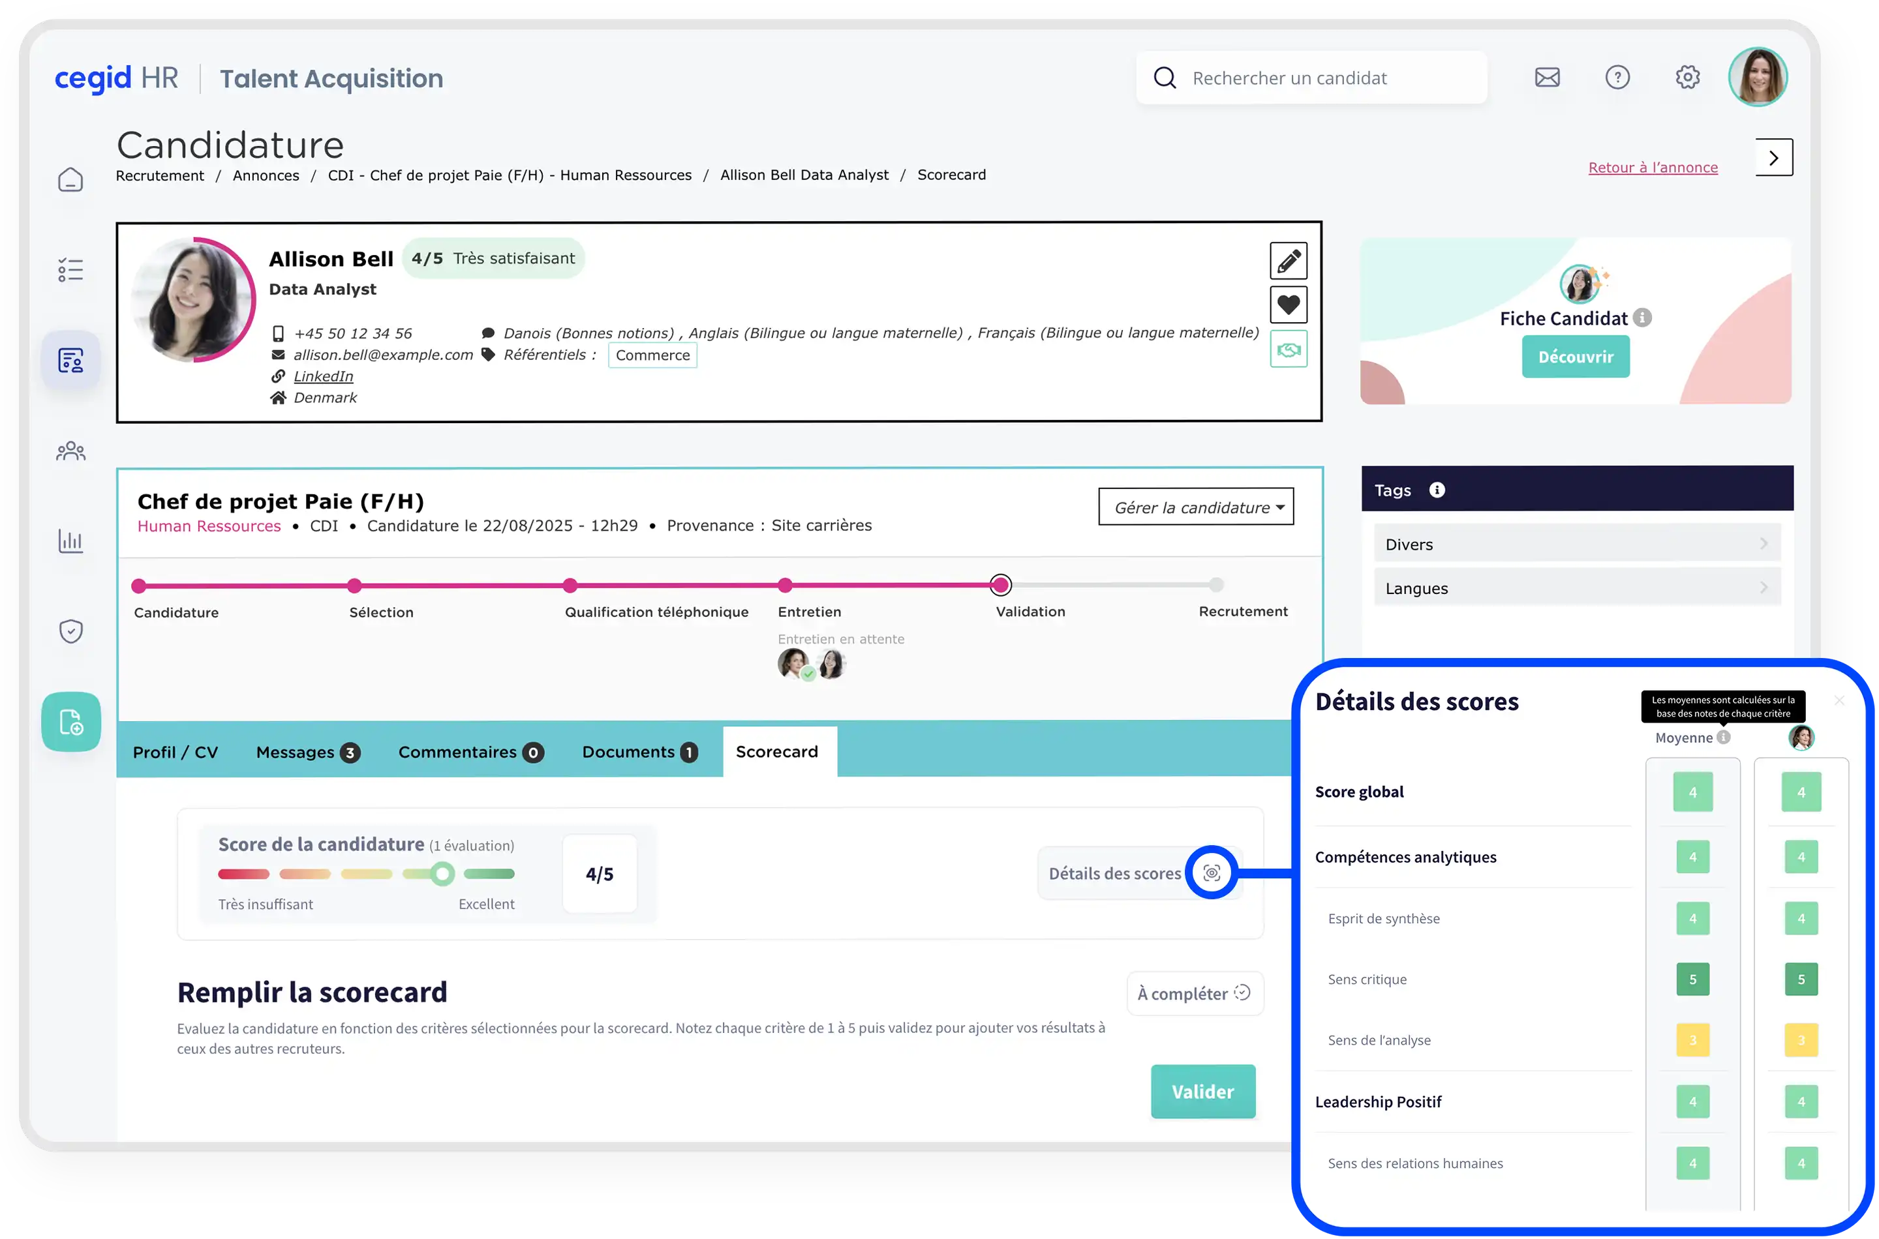The height and width of the screenshot is (1239, 1879).
Task: Click the À compléter status toggle
Action: click(1194, 993)
